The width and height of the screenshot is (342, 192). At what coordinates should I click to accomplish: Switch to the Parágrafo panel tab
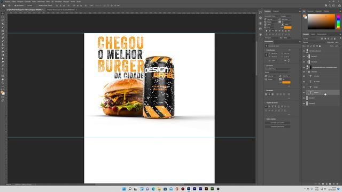(x=276, y=11)
